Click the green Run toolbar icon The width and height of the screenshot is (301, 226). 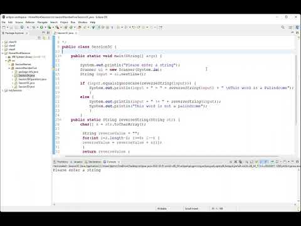[x=41, y=28]
